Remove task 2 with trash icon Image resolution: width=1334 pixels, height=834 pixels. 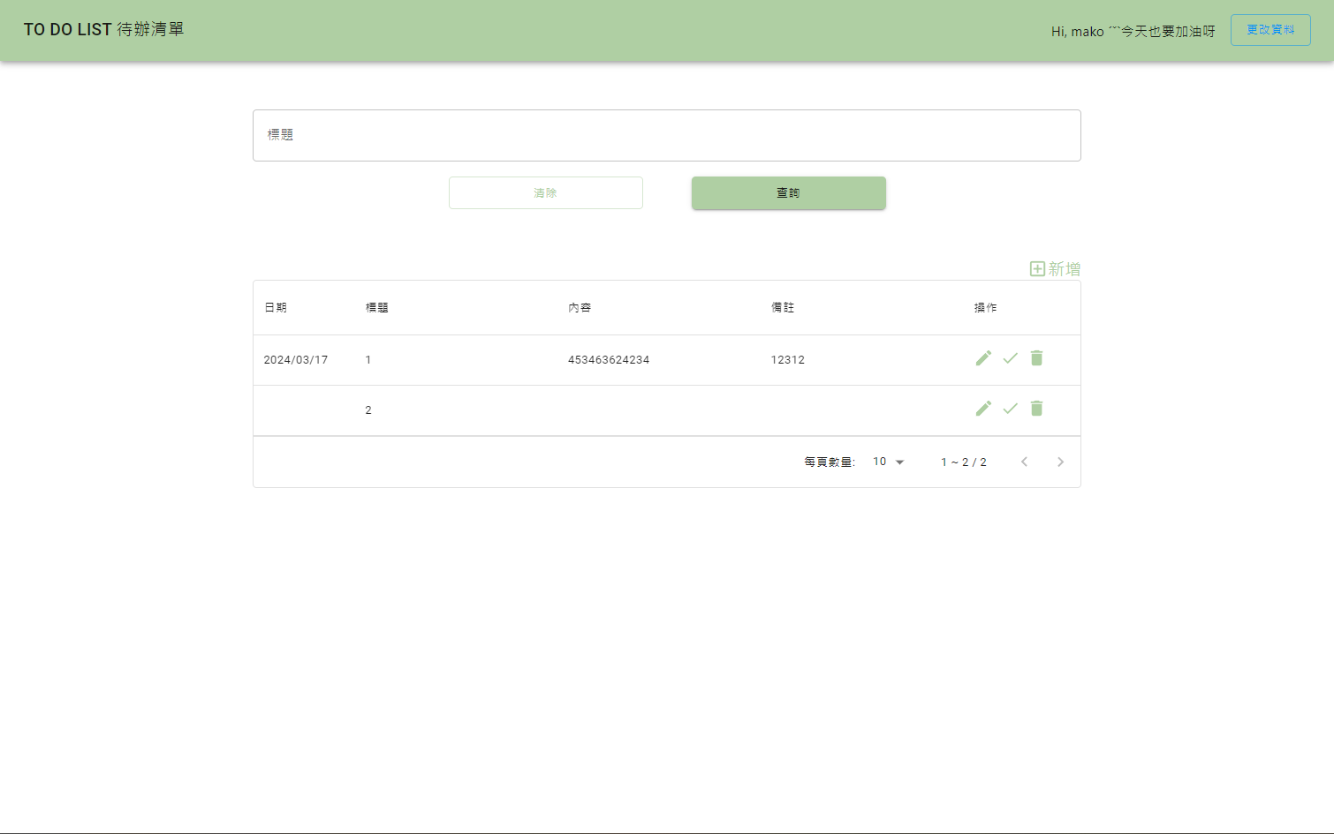[x=1036, y=409]
